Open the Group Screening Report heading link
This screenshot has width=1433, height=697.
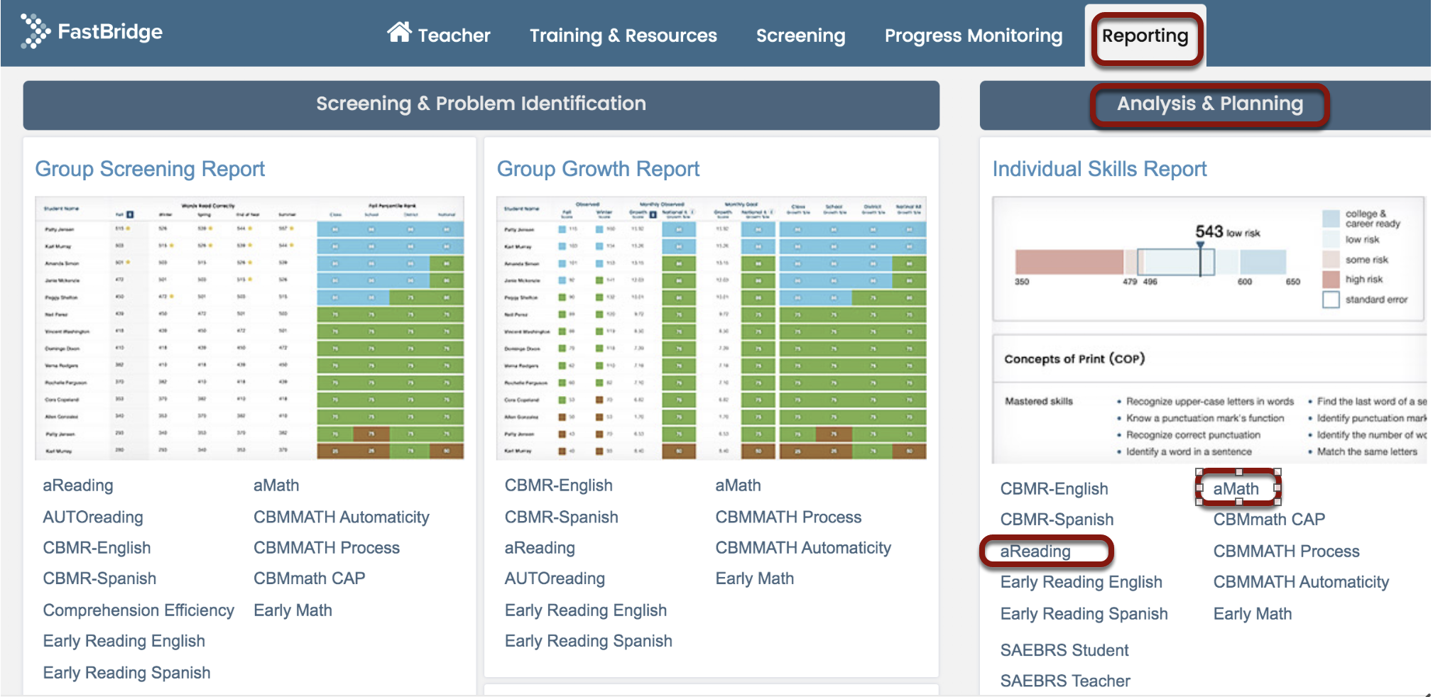point(150,169)
